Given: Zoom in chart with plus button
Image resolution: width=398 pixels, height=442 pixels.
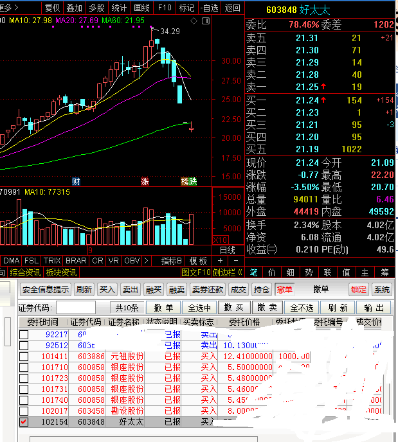Looking at the screenshot, I should point(220,261).
